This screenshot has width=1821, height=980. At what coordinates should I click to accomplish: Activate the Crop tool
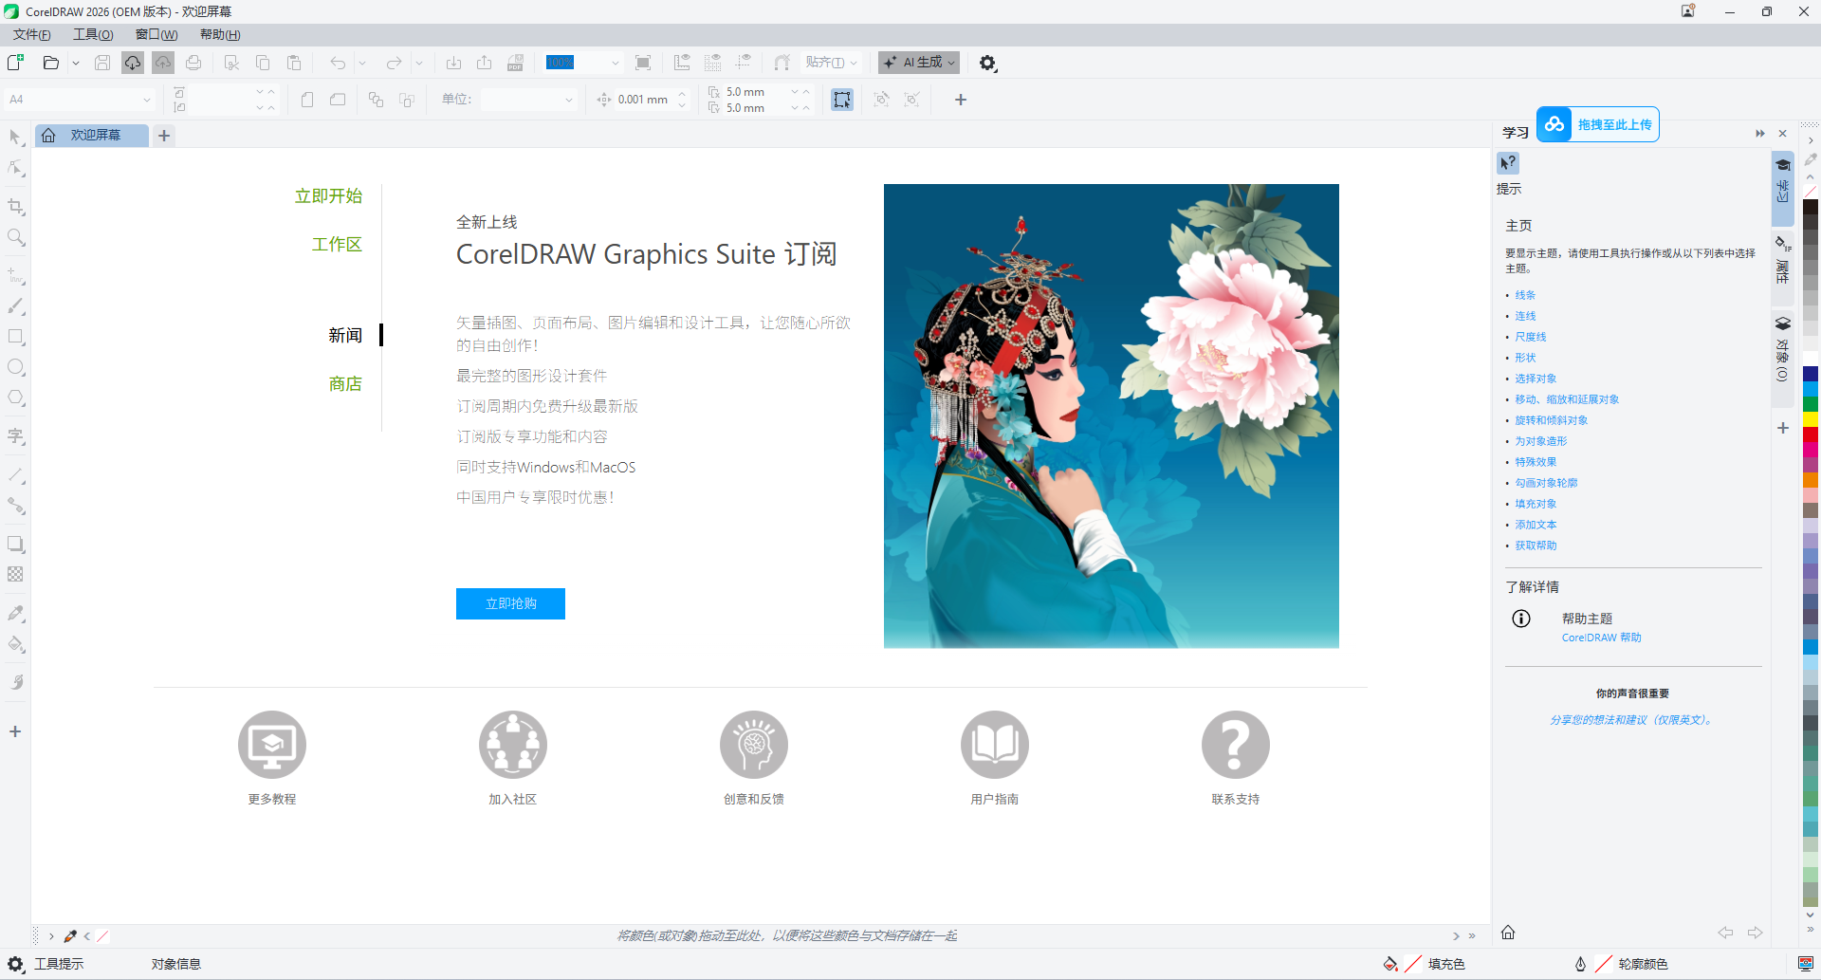pyautogui.click(x=15, y=206)
